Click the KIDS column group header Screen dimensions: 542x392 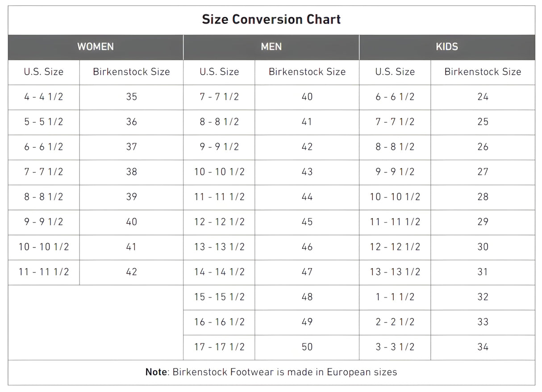pos(447,47)
